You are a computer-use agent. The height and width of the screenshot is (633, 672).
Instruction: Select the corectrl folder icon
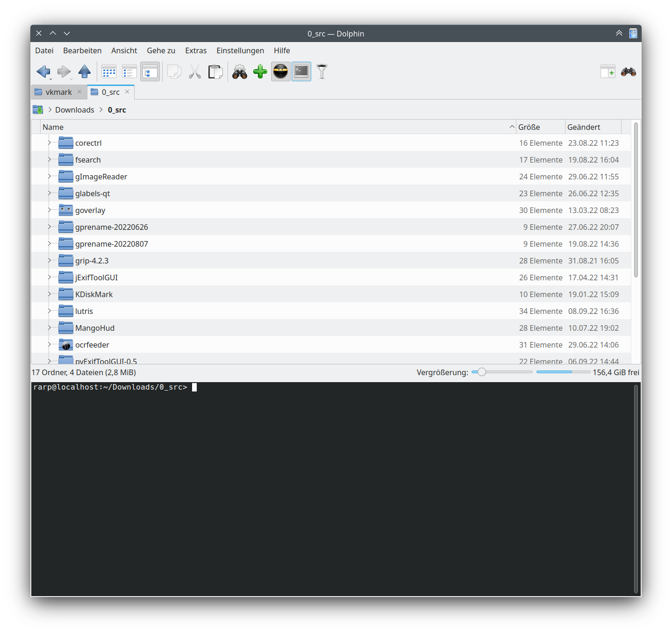(x=66, y=142)
